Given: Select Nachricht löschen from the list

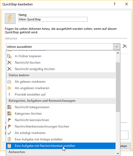Looking at the screenshot, I should [61, 63].
